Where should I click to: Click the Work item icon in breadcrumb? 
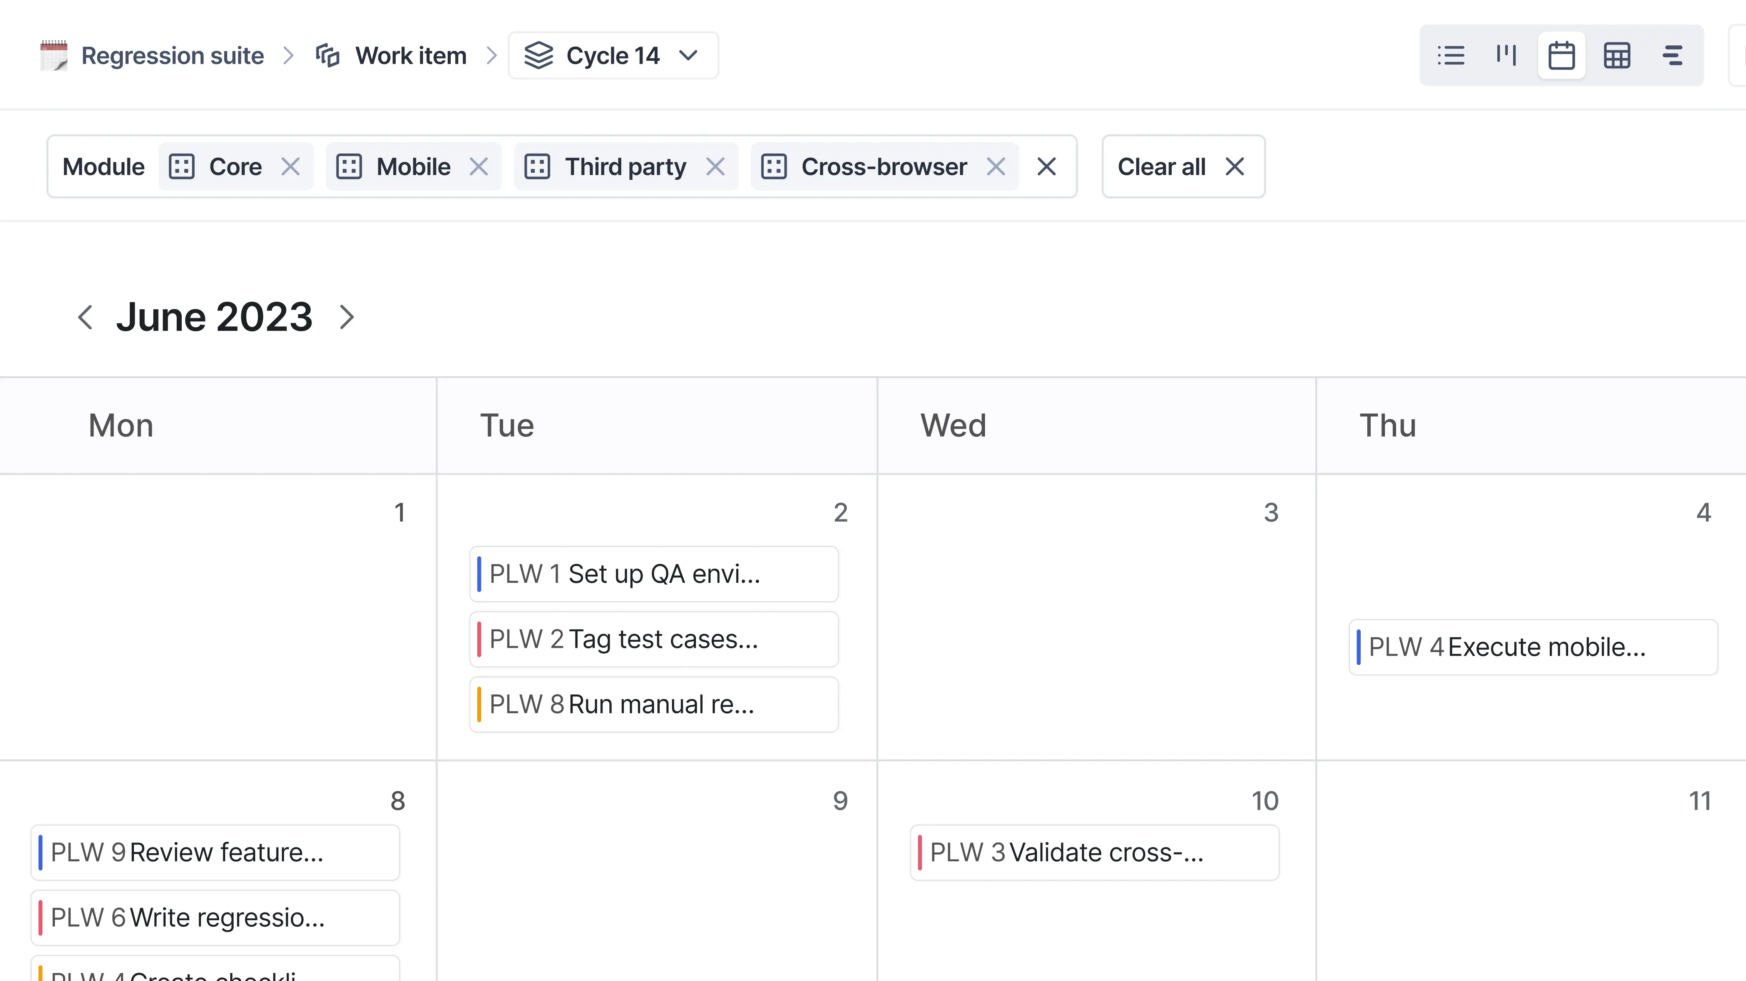(327, 55)
